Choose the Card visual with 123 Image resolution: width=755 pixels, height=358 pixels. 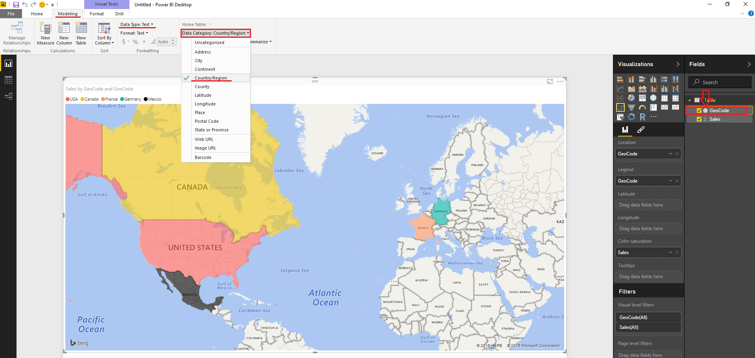(665, 107)
